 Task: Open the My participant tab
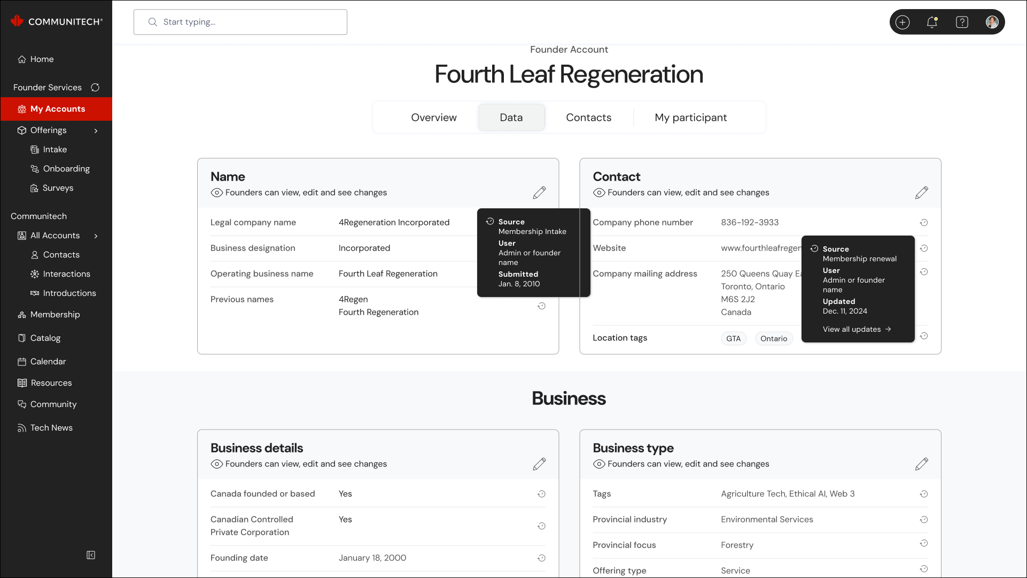690,118
